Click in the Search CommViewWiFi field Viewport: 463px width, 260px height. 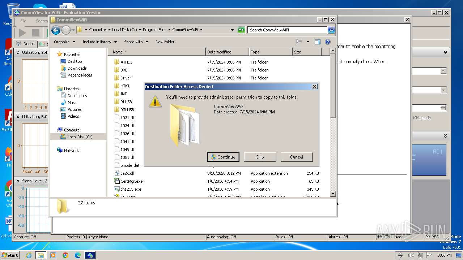click(288, 30)
